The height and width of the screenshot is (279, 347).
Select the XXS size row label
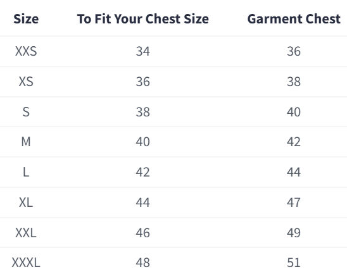pyautogui.click(x=26, y=51)
